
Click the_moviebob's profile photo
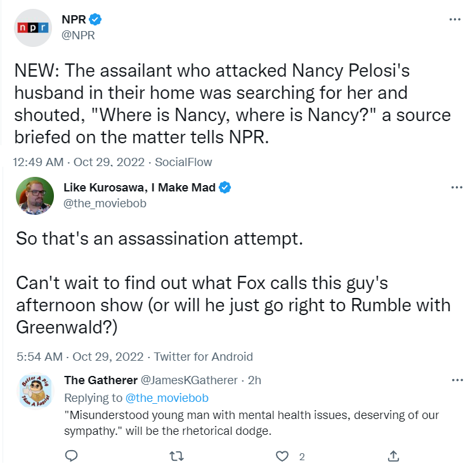click(x=34, y=195)
